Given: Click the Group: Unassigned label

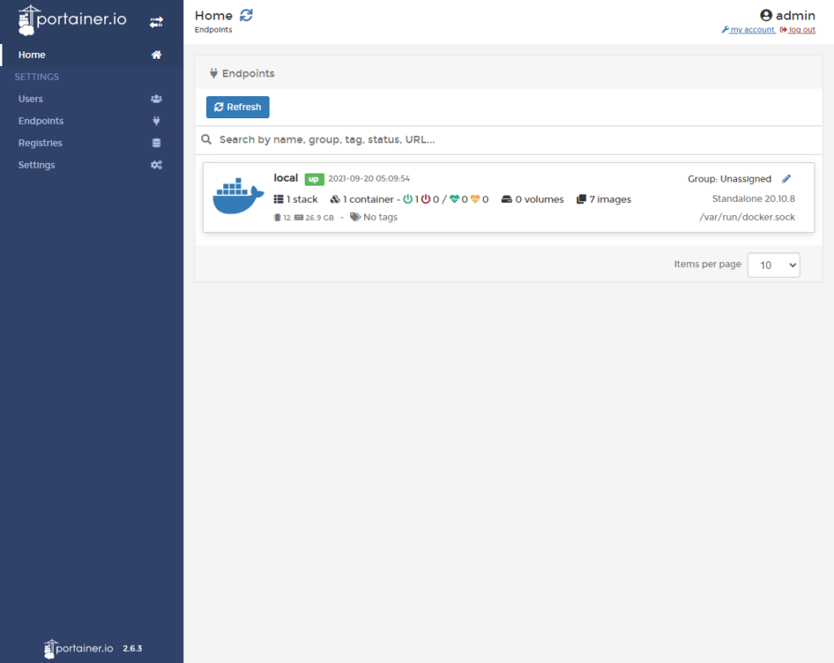Looking at the screenshot, I should coord(729,179).
